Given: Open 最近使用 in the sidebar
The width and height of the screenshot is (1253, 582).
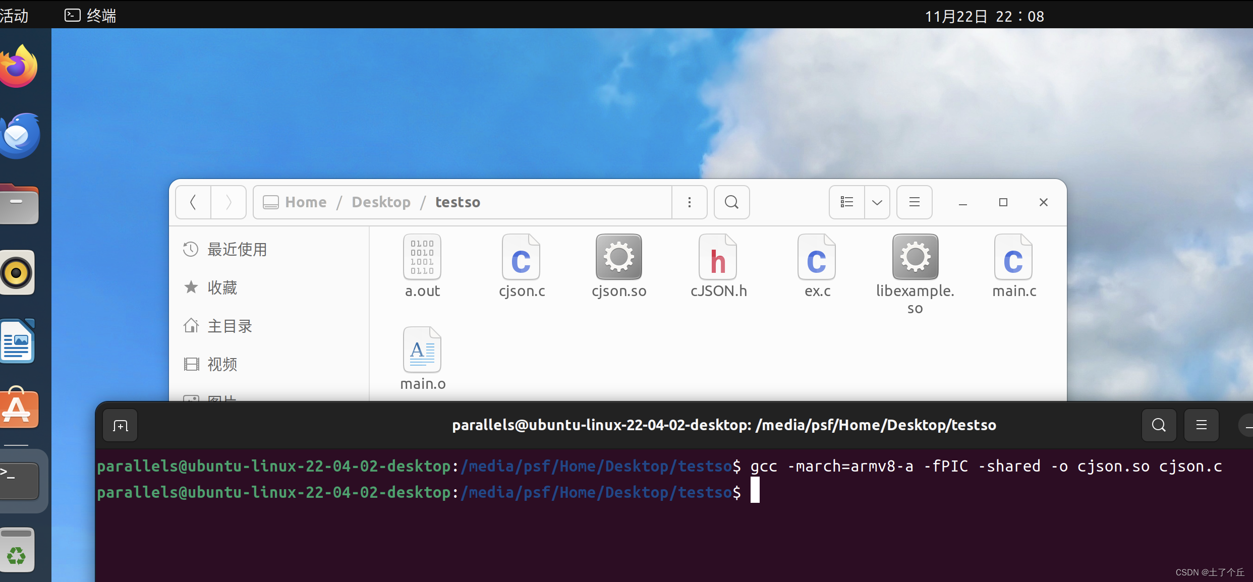Looking at the screenshot, I should [269, 249].
